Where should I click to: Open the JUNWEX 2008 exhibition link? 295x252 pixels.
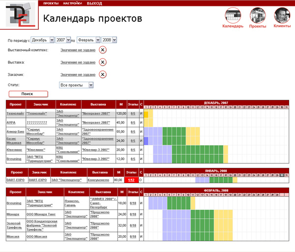click(103, 203)
